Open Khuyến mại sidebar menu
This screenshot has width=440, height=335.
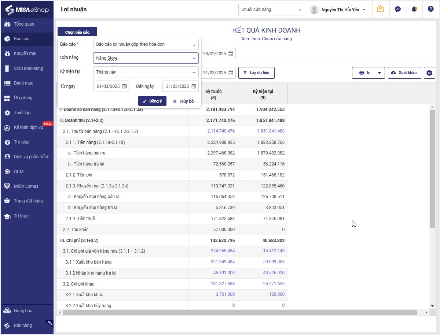[x=25, y=53]
